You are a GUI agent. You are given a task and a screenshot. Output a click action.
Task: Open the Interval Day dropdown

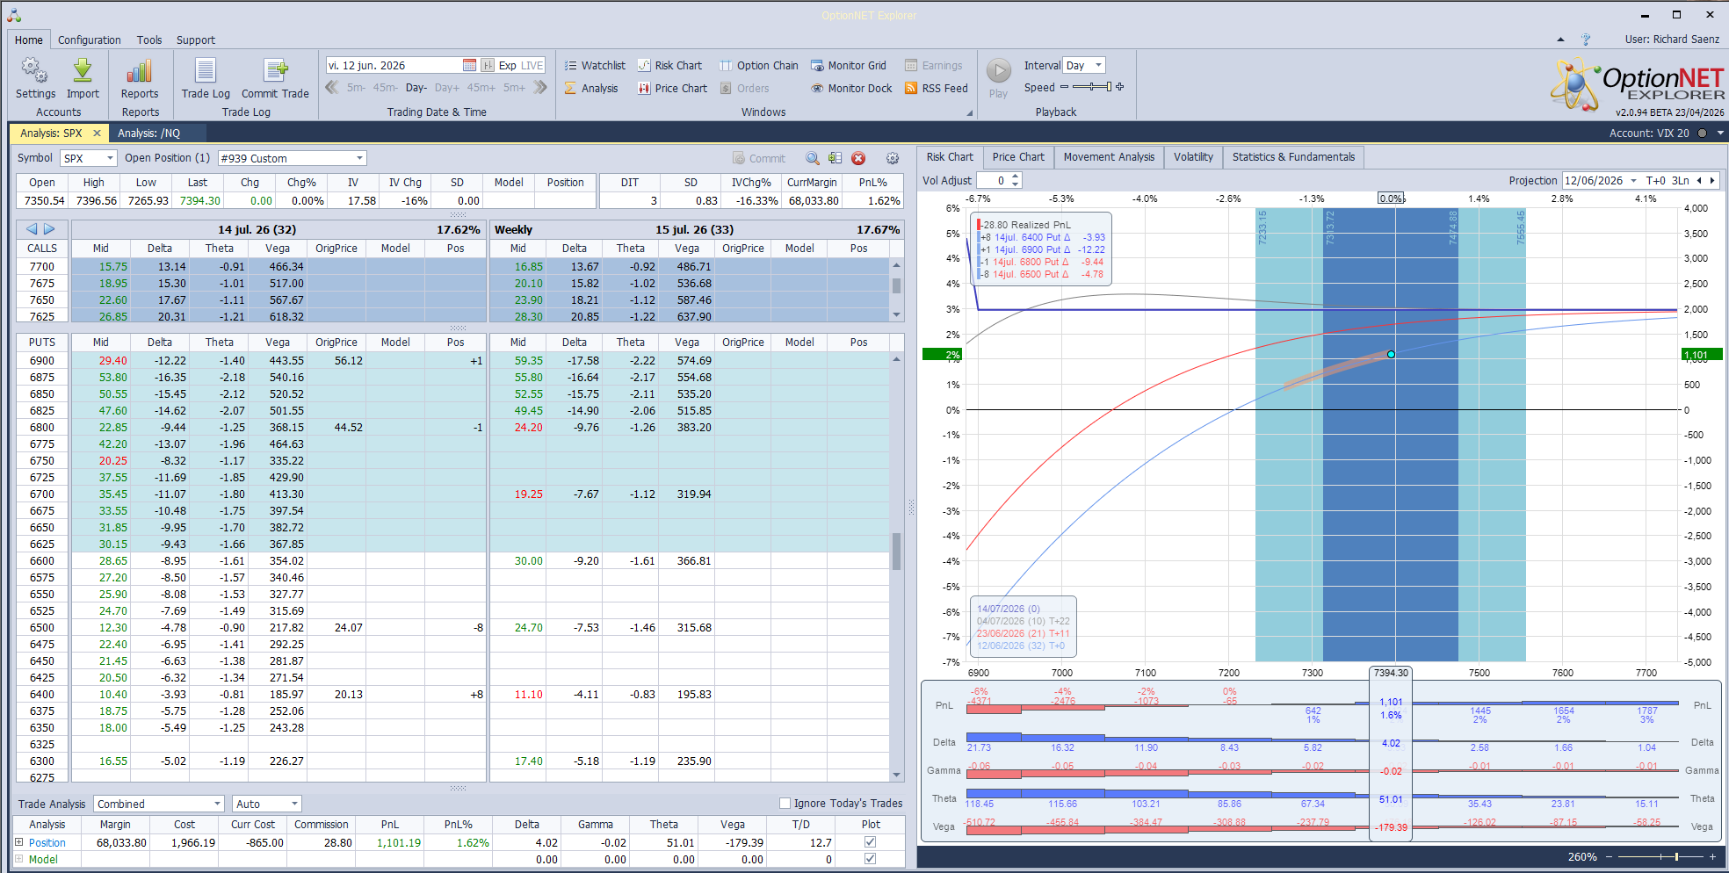click(x=1098, y=65)
